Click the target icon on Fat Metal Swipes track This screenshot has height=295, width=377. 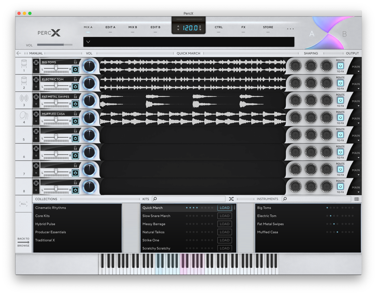(x=36, y=97)
